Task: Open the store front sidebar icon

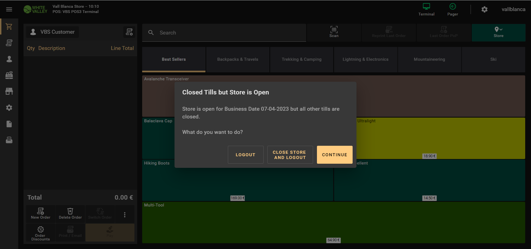Action: pyautogui.click(x=9, y=91)
